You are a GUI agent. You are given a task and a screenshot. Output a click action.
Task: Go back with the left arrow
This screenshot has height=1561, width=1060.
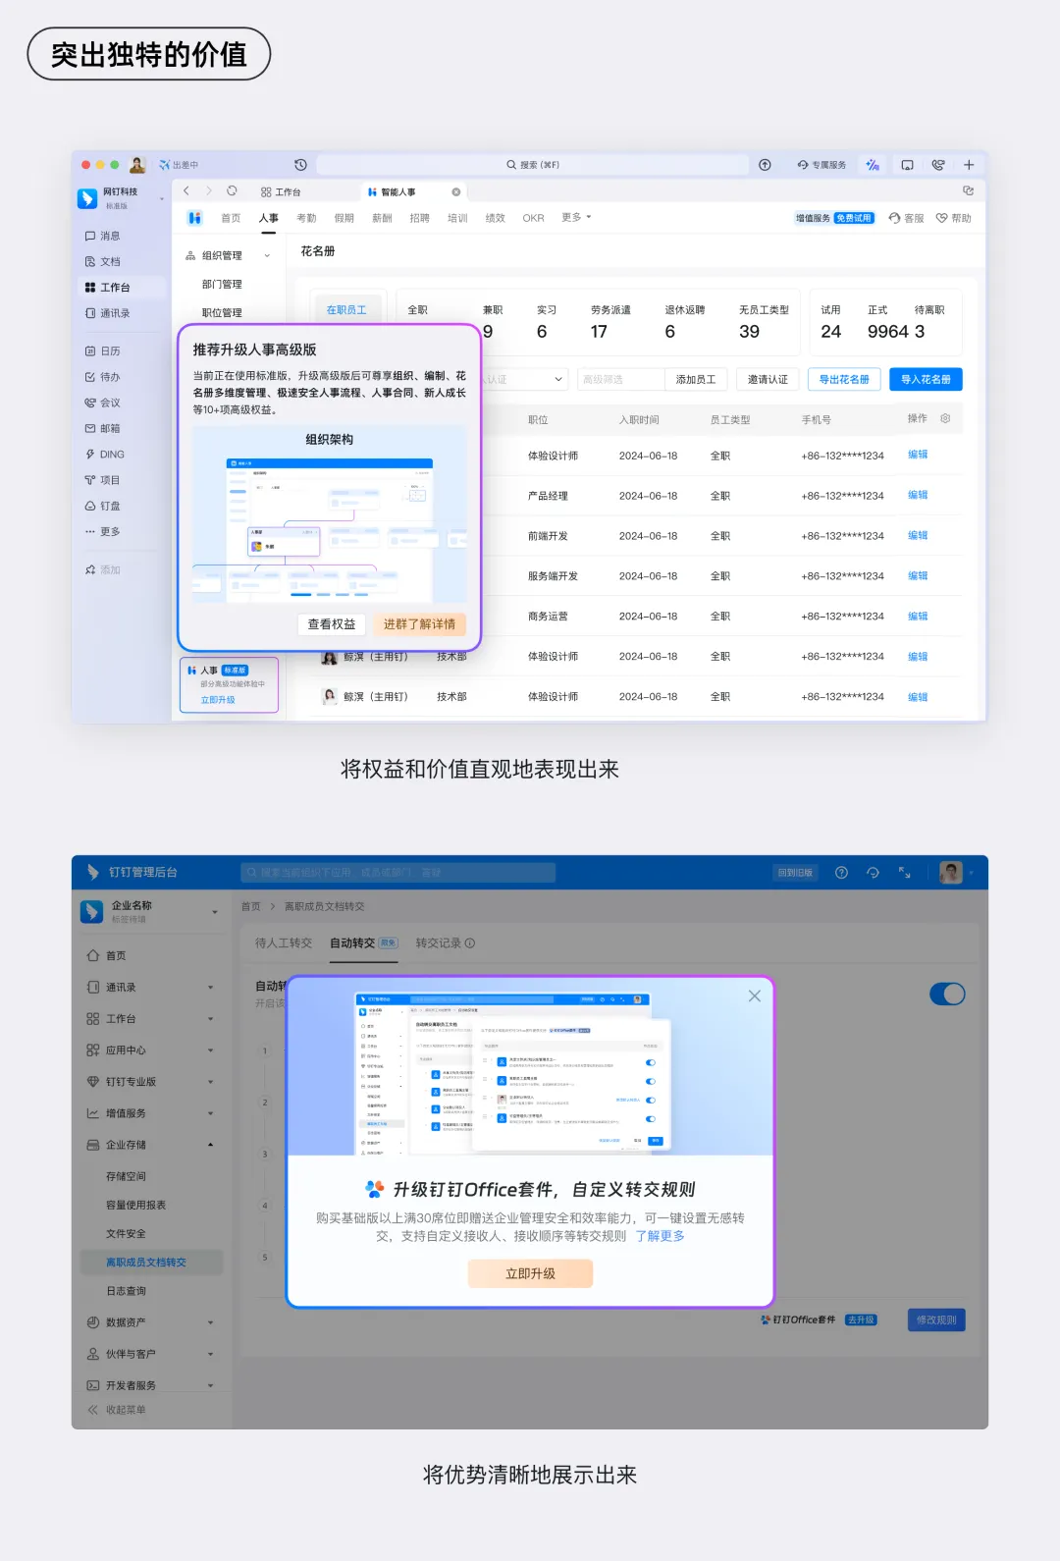[x=186, y=191]
